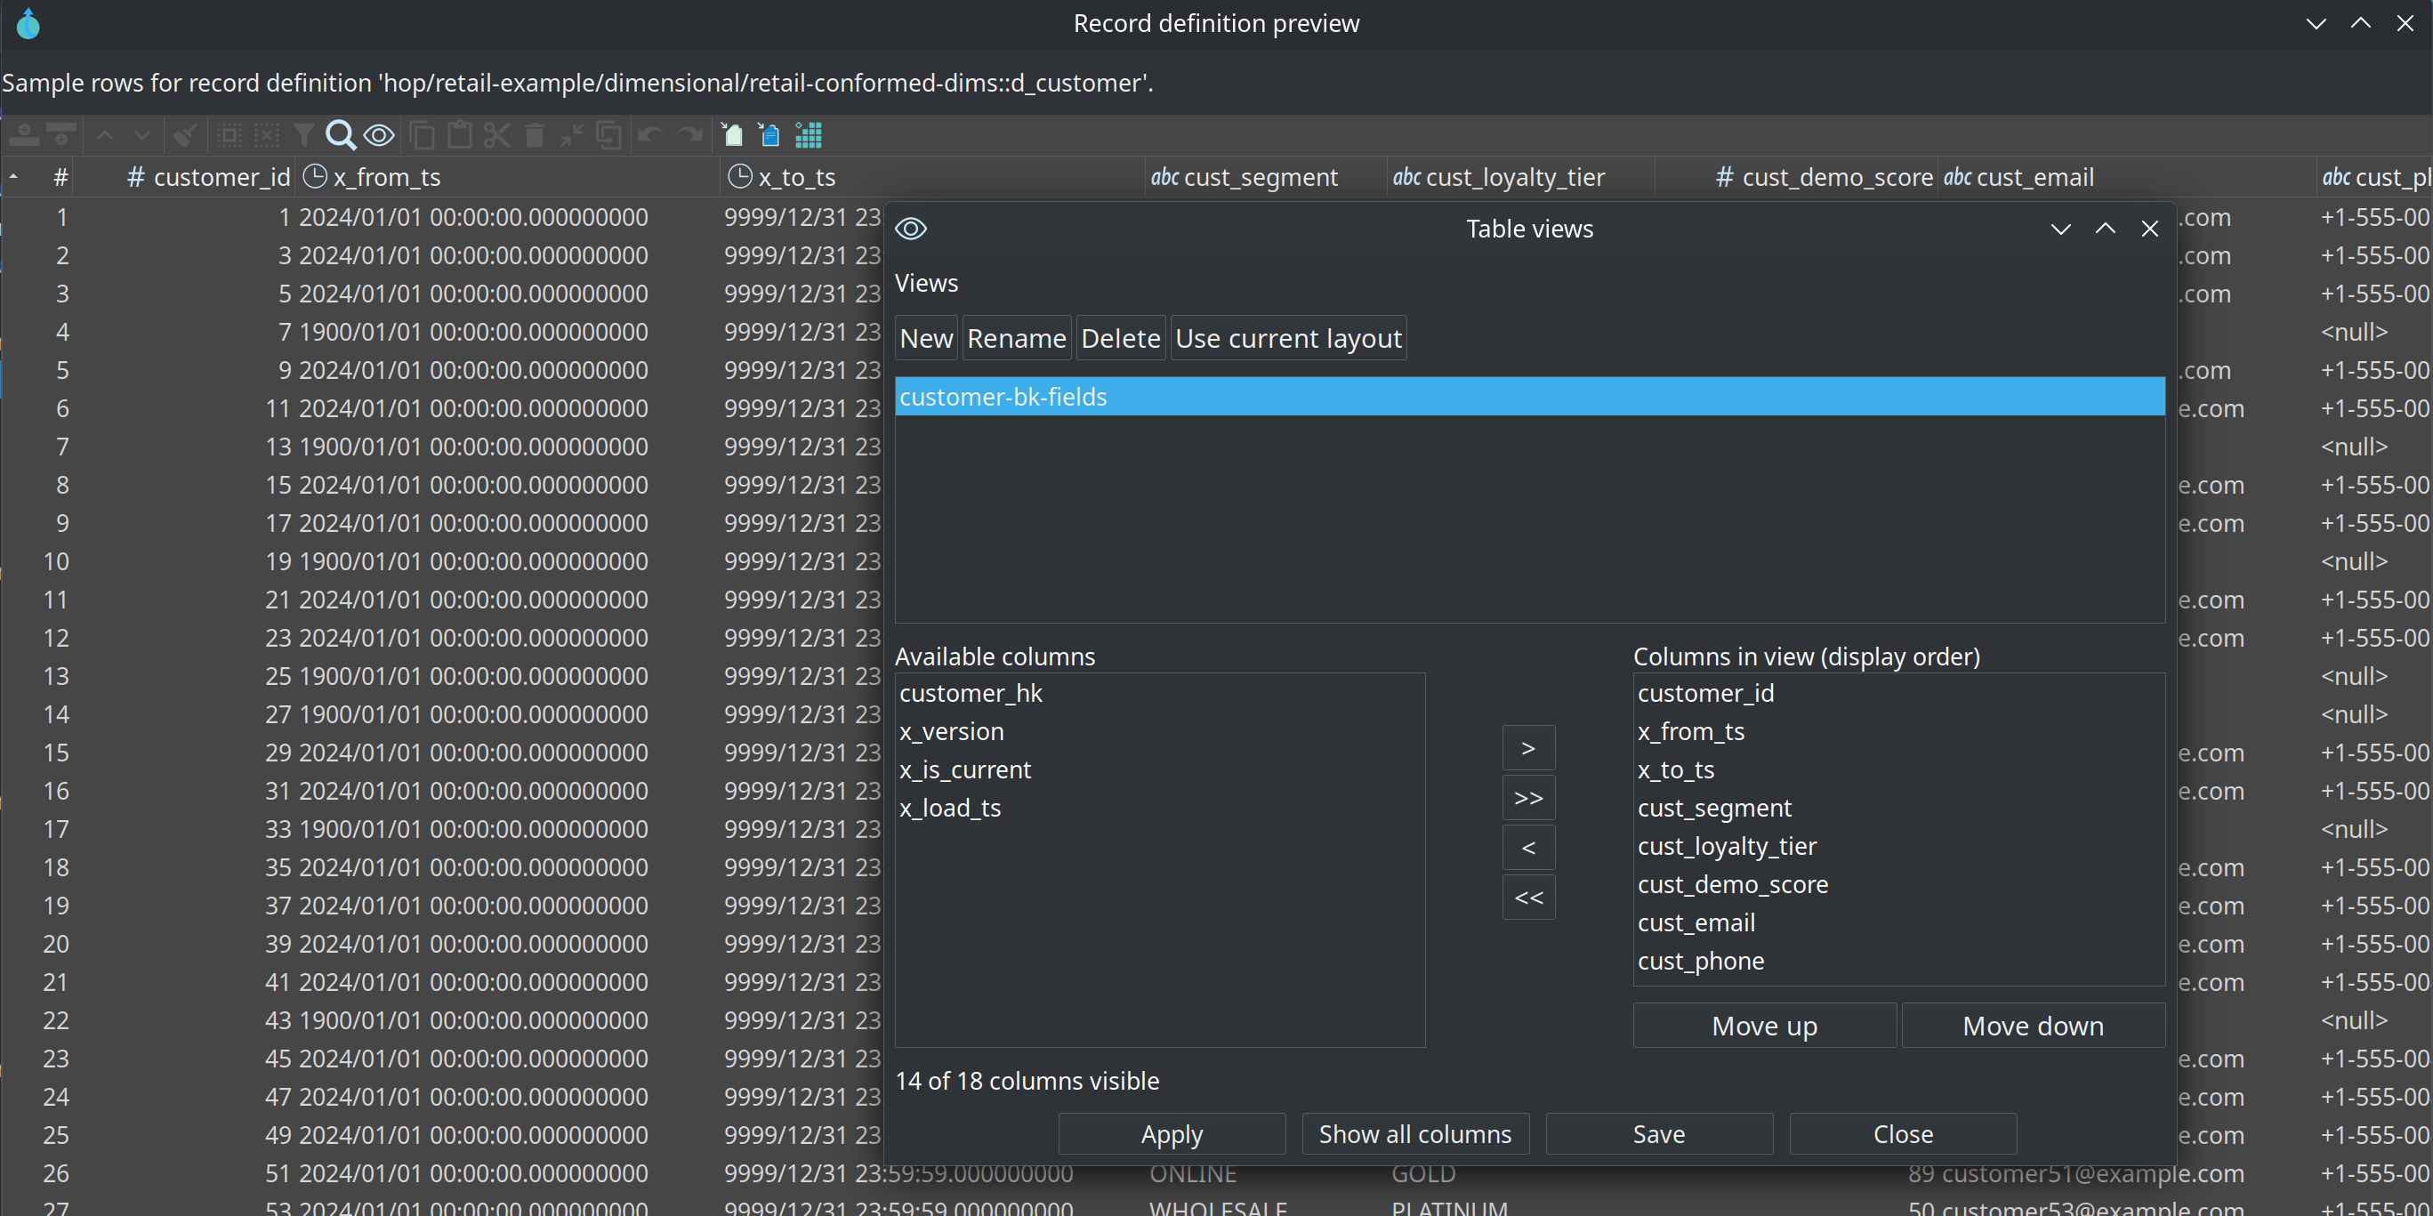Click the Save button

point(1658,1134)
